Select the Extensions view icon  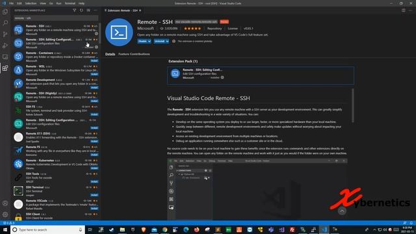[x=5, y=68]
